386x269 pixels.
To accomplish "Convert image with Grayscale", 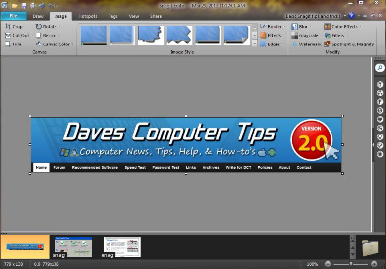I will [x=305, y=36].
